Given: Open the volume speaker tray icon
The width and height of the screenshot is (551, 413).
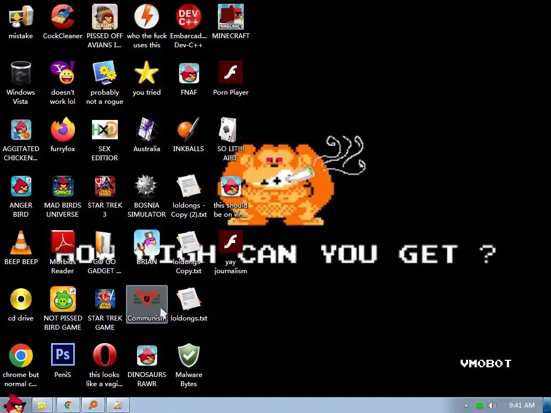Looking at the screenshot, I should [492, 405].
